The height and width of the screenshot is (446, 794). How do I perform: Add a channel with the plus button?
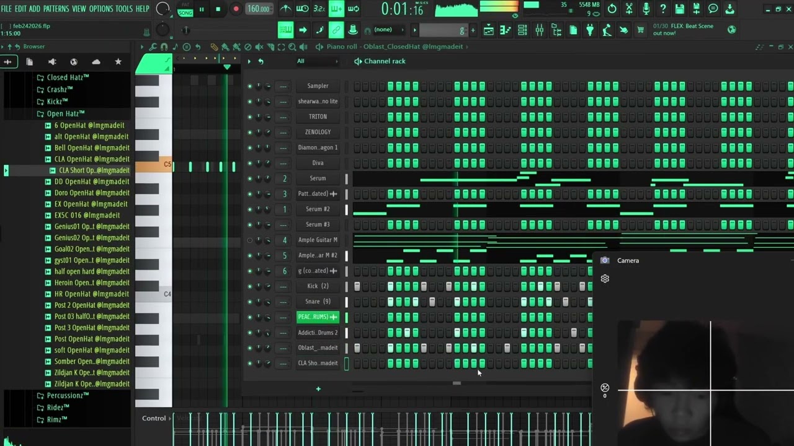[318, 389]
